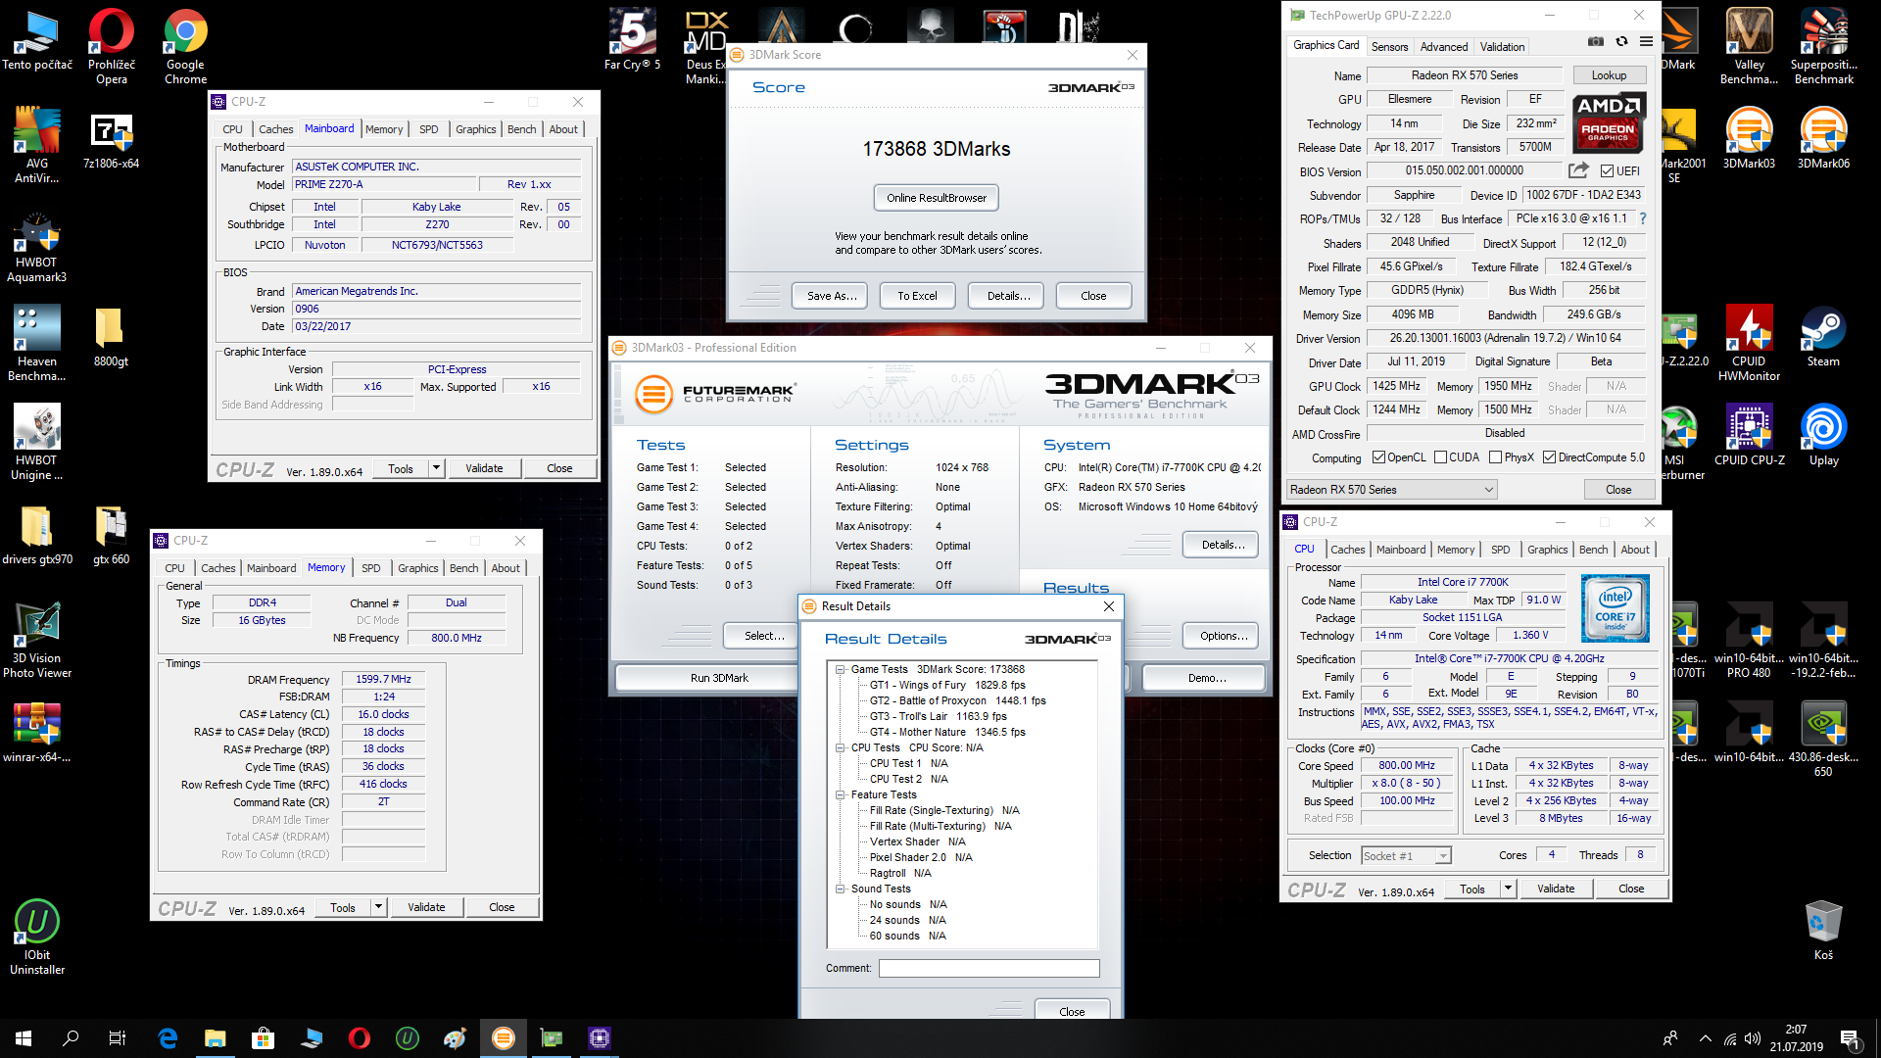
Task: Collapse the Game Tests tree node
Action: tap(841, 670)
